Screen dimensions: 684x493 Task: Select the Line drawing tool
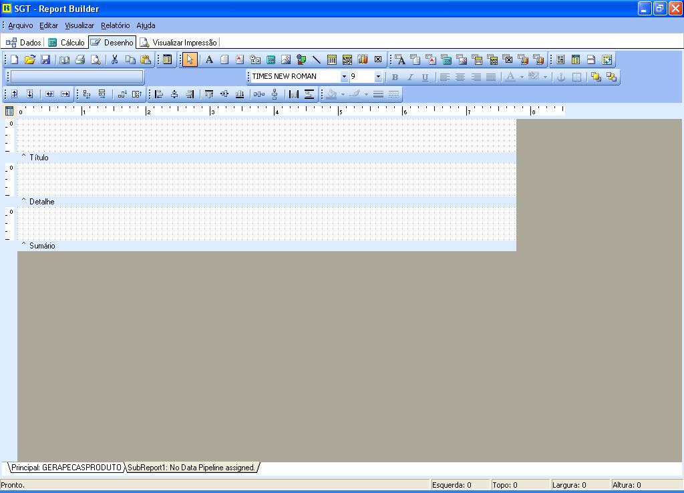click(x=317, y=59)
